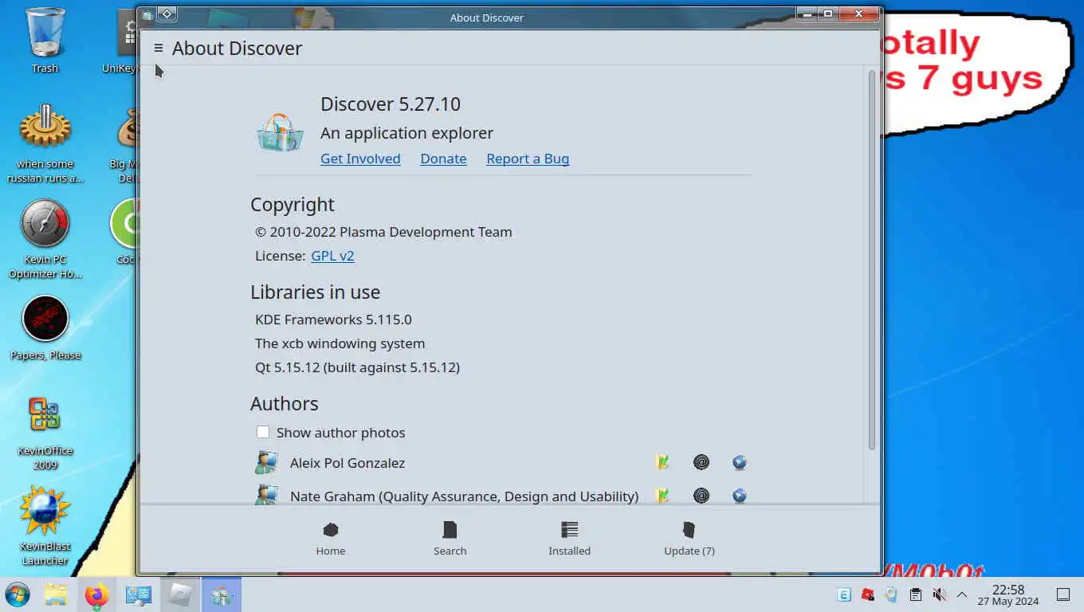Viewport: 1084px width, 612px height.
Task: Click 'The xcb windowing system' text
Action: click(x=340, y=343)
